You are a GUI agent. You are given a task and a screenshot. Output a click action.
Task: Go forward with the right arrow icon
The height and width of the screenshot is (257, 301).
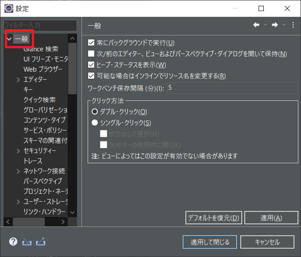point(275,25)
